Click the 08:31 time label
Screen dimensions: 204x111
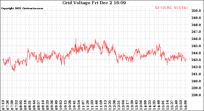[30, 105]
